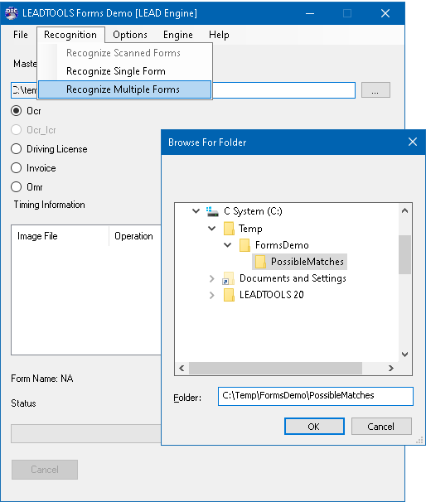Select C System (C:) tree item

[253, 211]
